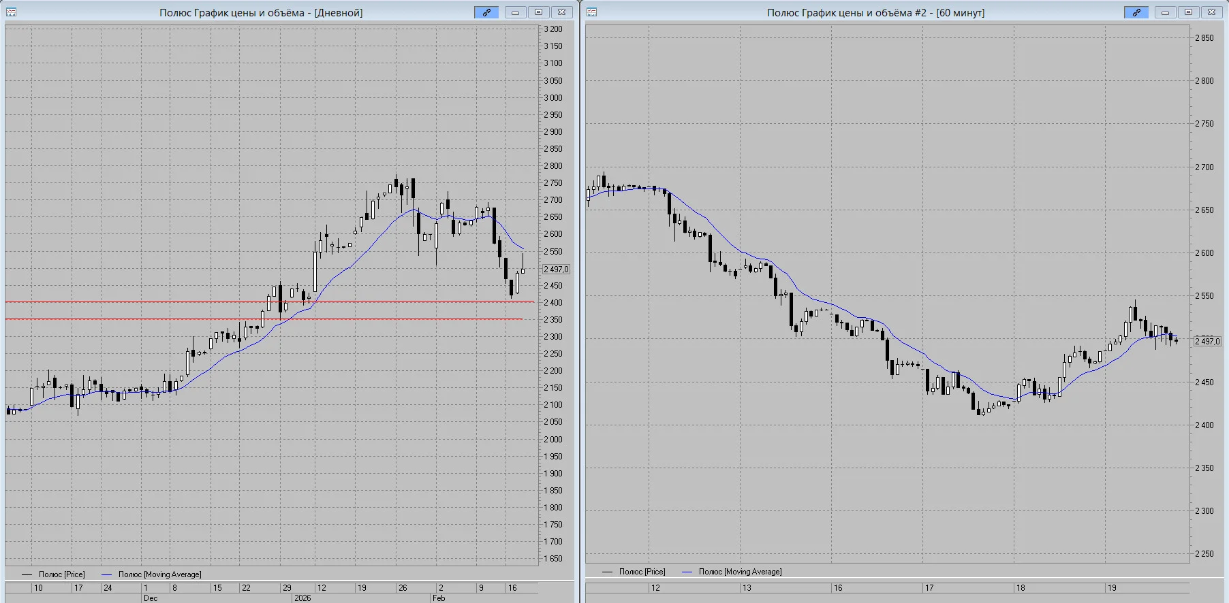The width and height of the screenshot is (1229, 603).
Task: Toggle the link anchor button on the daily chart title bar
Action: tap(486, 12)
